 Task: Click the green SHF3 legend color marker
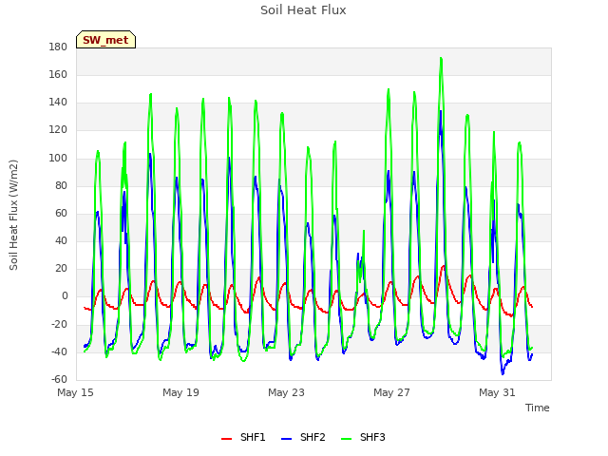(x=346, y=439)
